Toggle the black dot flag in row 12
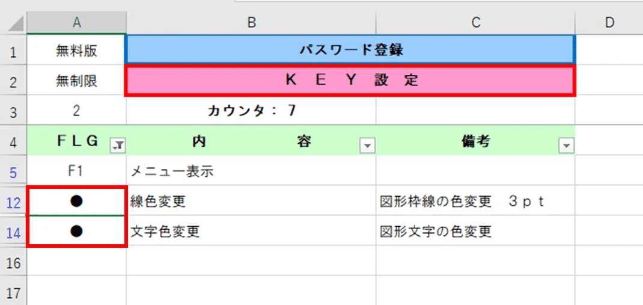This screenshot has height=305, width=643. click(x=77, y=201)
